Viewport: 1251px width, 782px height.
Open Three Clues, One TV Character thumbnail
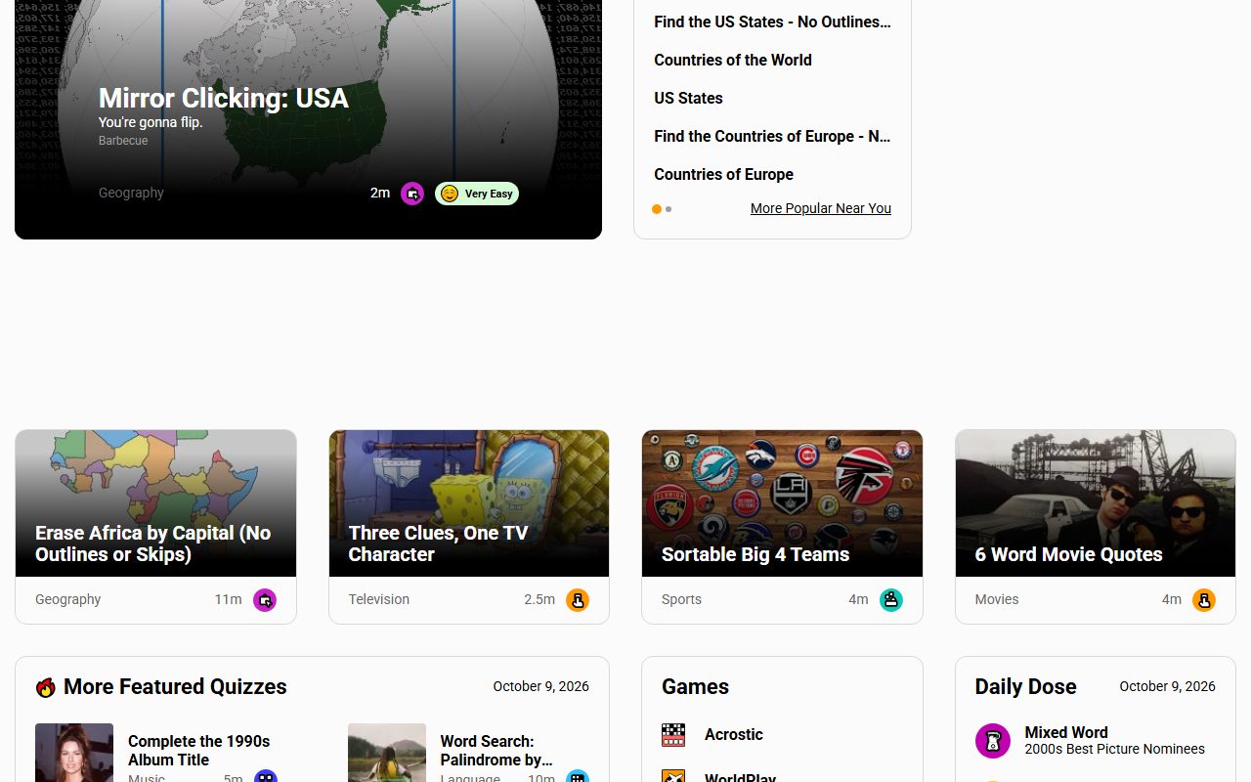(469, 503)
